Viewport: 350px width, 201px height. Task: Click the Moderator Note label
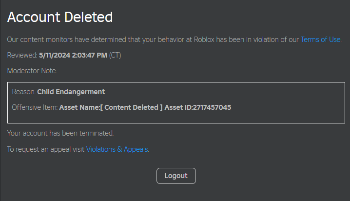[32, 71]
